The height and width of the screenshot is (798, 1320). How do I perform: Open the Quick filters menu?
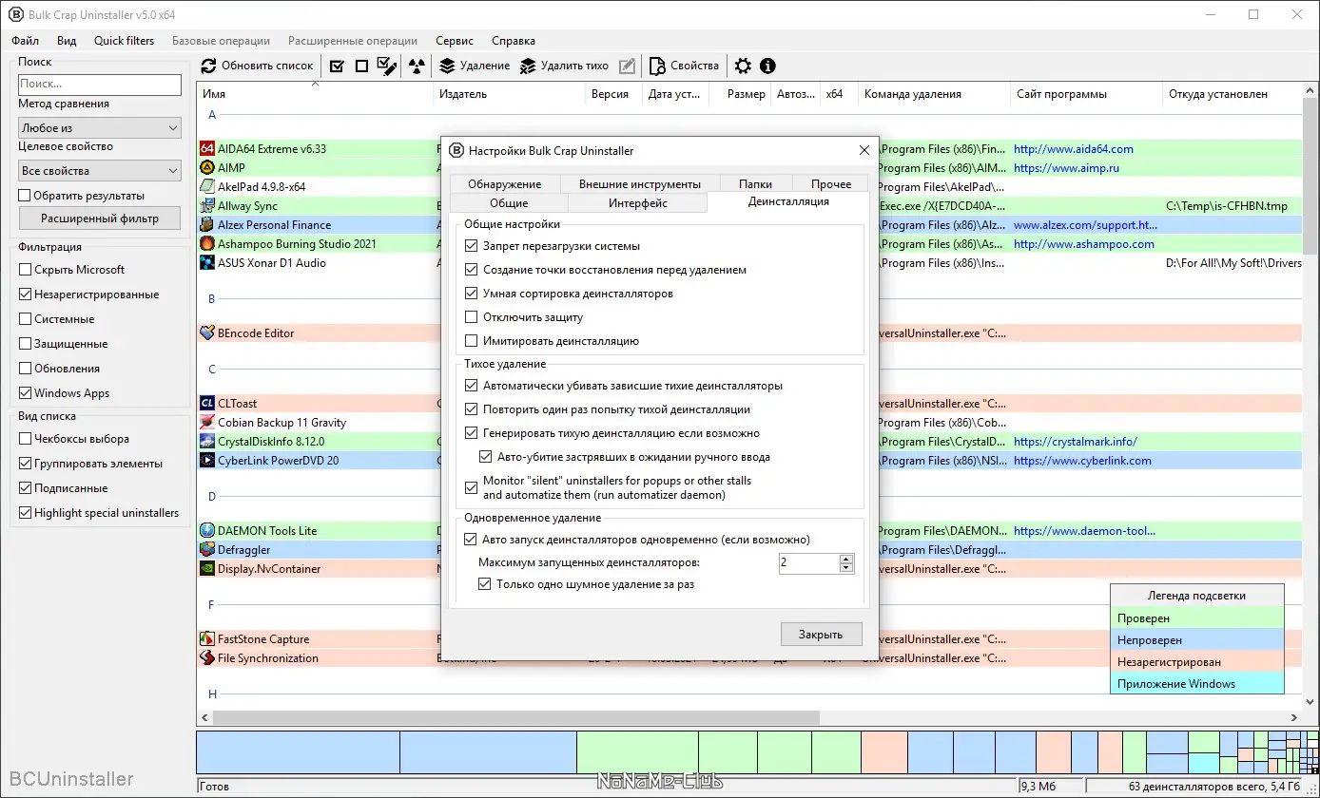click(124, 41)
